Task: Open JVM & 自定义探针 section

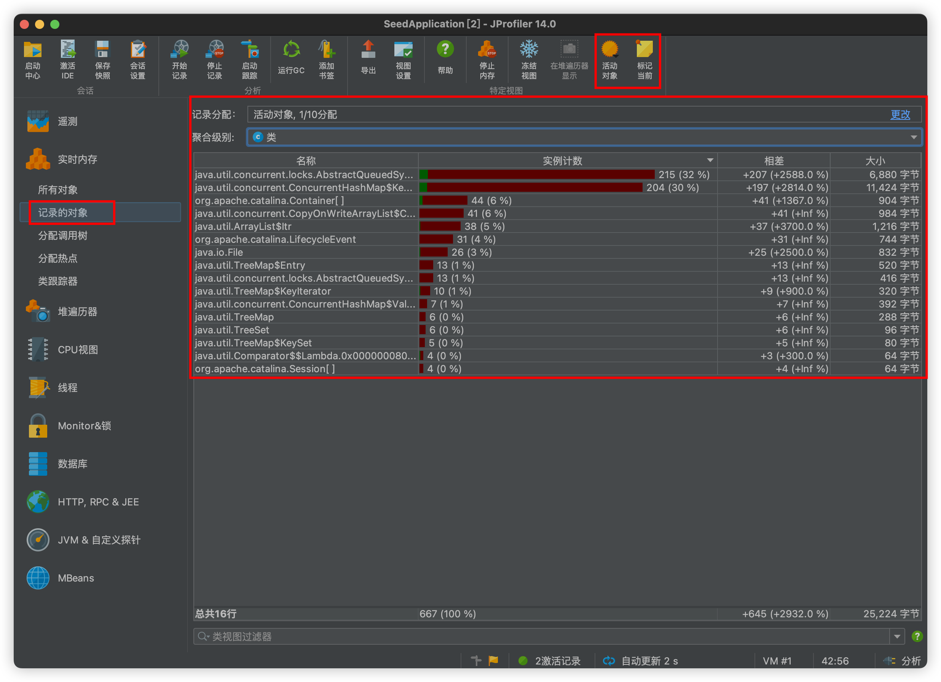Action: point(83,540)
